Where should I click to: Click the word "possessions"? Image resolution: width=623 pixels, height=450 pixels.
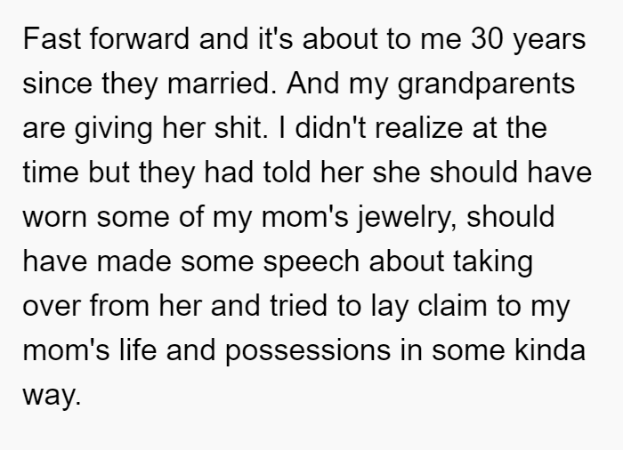308,352
